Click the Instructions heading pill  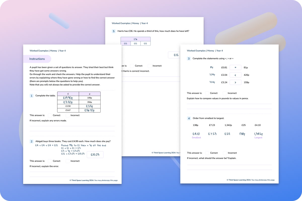click(37, 59)
